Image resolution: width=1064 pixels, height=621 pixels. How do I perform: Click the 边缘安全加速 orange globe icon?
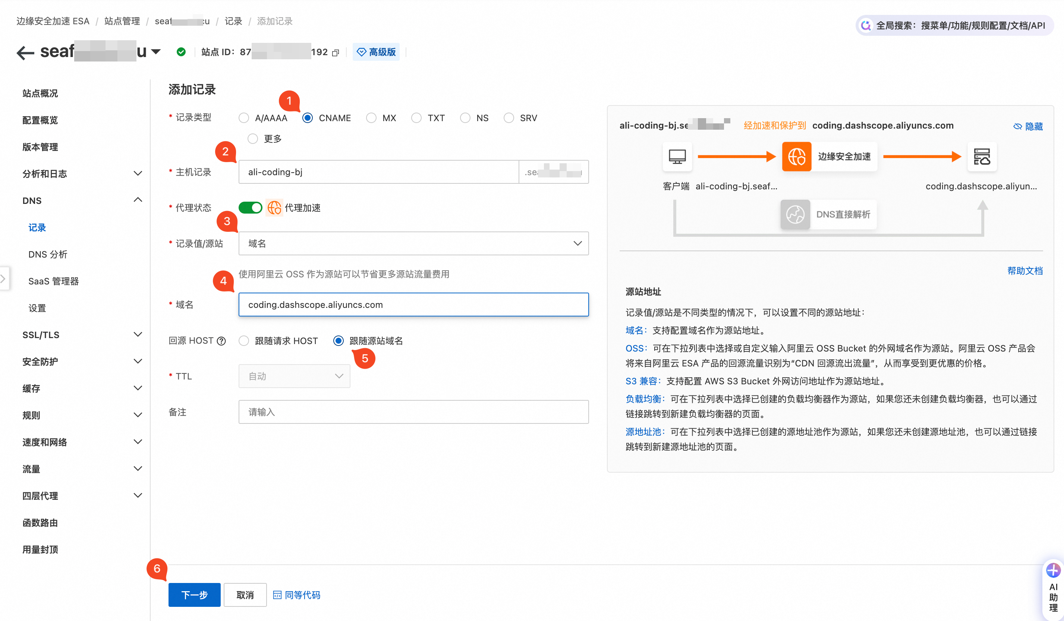(796, 157)
